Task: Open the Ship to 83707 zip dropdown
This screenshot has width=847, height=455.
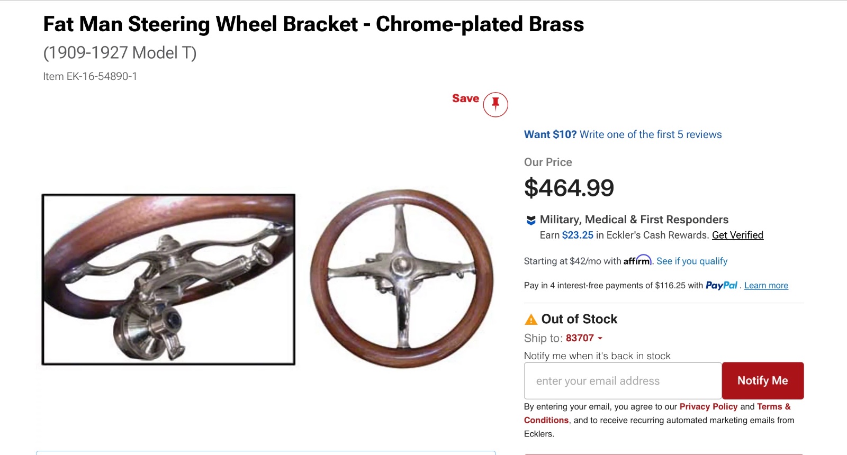Action: 584,338
